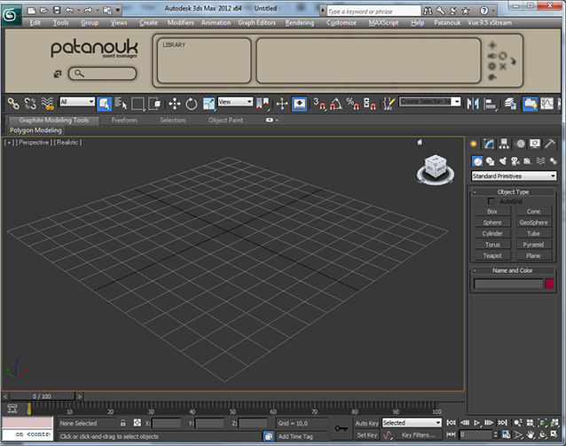Open the Modifiers menu

pos(180,23)
